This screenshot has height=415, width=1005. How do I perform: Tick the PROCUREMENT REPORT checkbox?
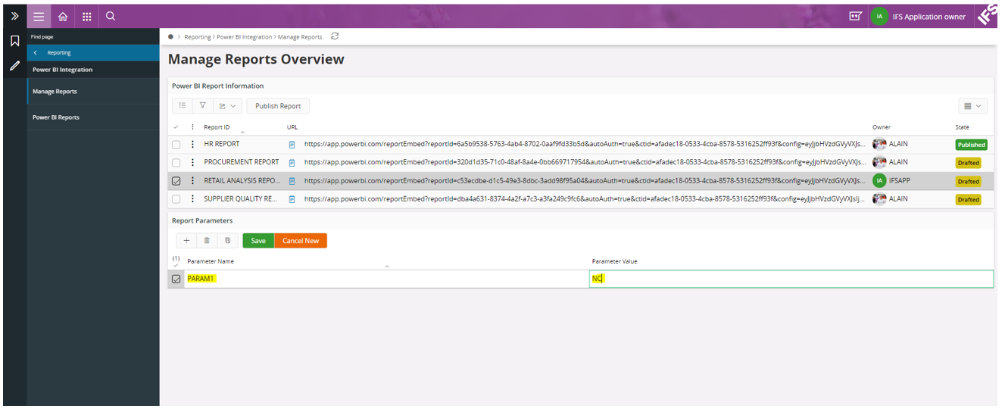(x=176, y=163)
